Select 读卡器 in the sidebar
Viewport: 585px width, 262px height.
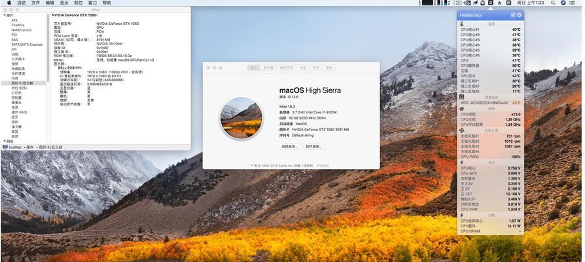(16, 127)
